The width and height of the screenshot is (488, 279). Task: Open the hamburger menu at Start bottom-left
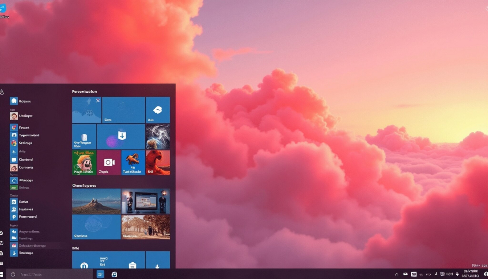[2, 263]
